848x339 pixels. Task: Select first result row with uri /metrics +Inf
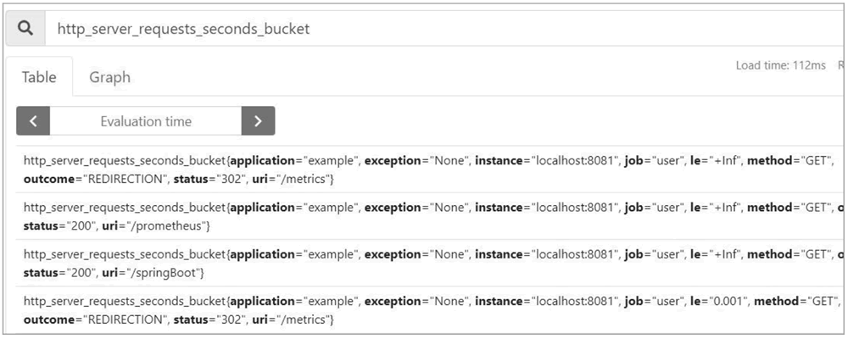click(x=430, y=169)
